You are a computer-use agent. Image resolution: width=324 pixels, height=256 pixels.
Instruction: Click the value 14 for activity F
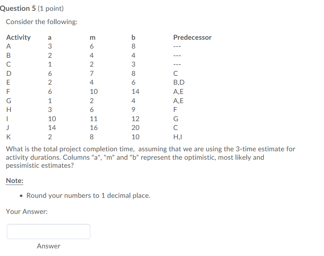135,91
